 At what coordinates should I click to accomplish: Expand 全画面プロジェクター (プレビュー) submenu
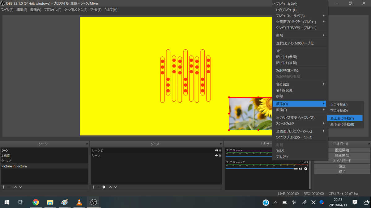click(x=300, y=22)
